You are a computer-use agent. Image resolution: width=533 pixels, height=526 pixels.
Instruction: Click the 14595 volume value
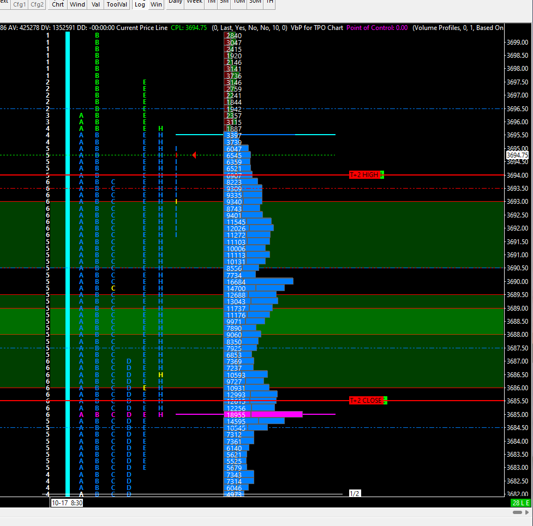click(236, 422)
